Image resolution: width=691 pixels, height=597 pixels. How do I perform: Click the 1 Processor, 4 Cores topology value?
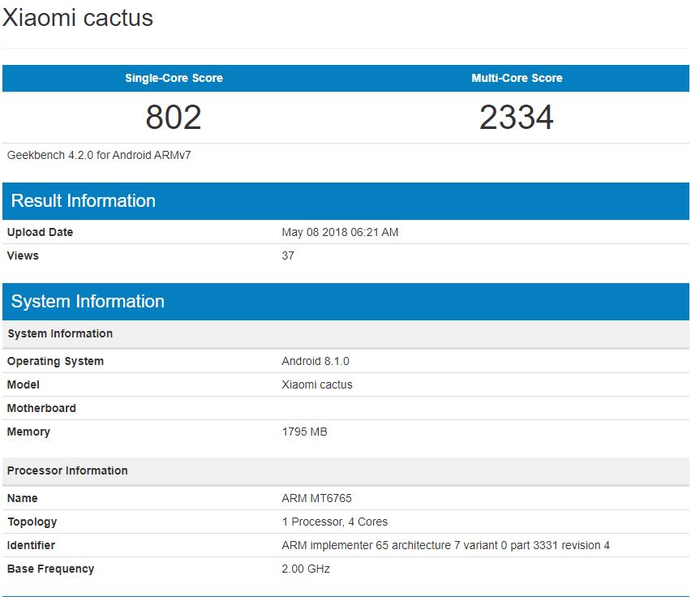coord(334,522)
